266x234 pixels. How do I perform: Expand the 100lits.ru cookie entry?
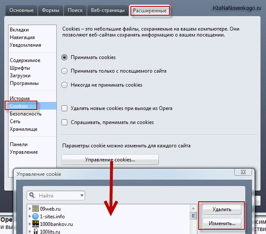coord(30,231)
